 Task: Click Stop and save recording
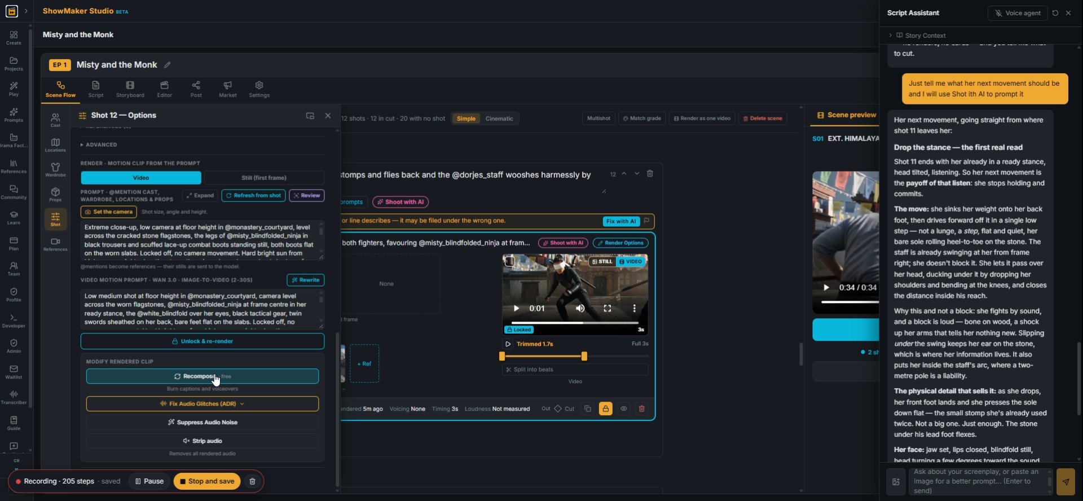click(207, 481)
